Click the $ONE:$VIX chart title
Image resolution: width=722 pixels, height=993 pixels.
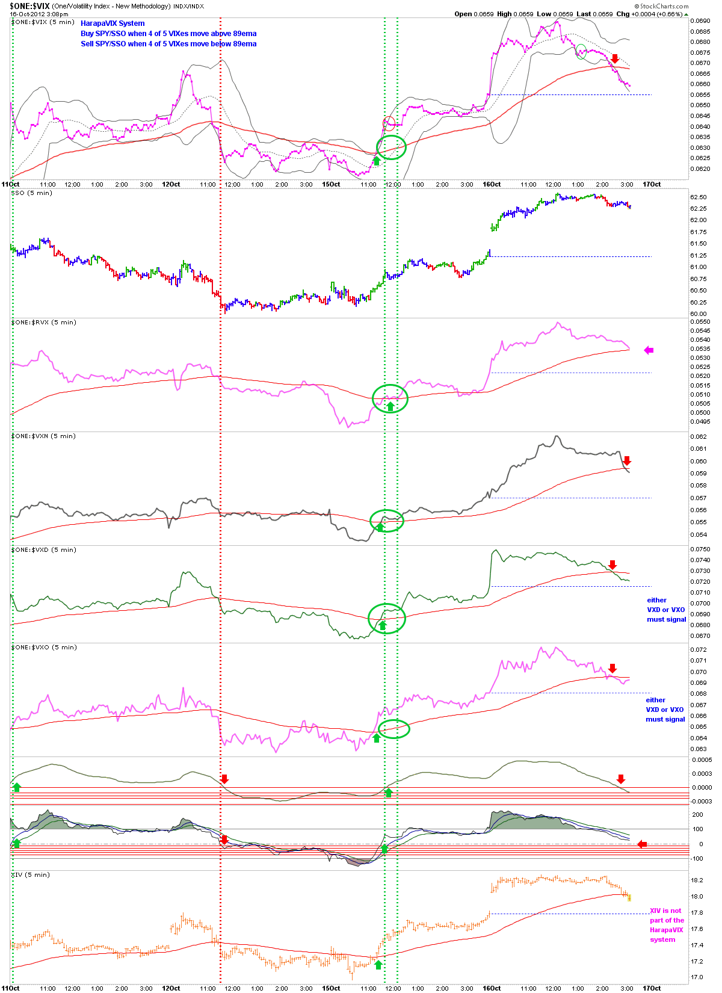pos(29,5)
